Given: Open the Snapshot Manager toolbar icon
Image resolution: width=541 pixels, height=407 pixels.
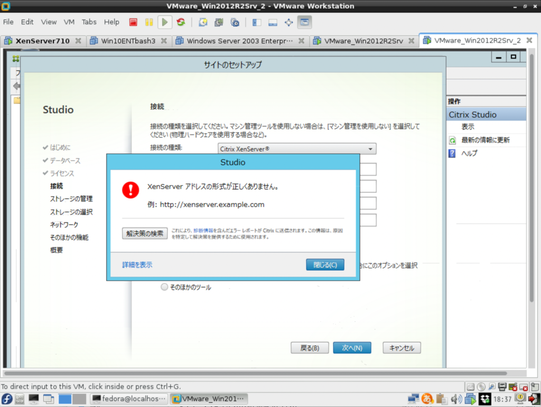Looking at the screenshot, I should [x=235, y=22].
